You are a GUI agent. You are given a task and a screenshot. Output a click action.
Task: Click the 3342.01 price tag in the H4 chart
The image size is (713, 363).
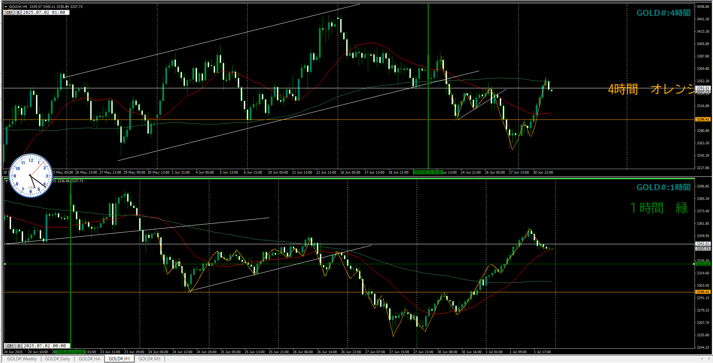[x=702, y=88]
